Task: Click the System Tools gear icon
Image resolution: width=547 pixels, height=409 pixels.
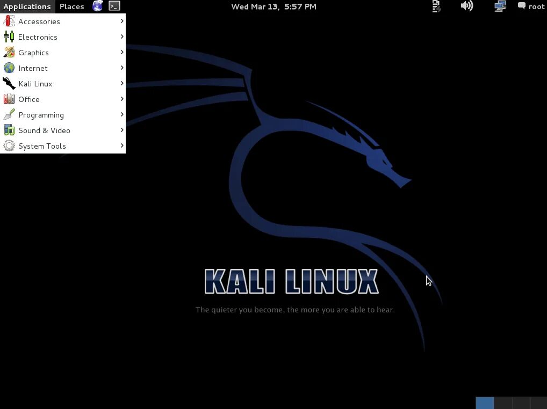Action: tap(9, 145)
